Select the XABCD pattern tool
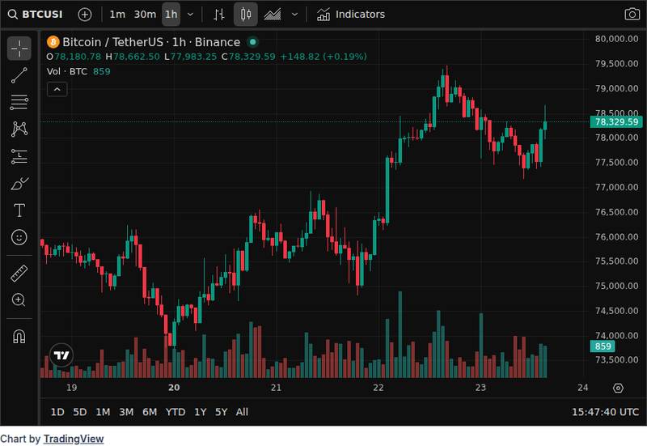The image size is (647, 446). 19,129
